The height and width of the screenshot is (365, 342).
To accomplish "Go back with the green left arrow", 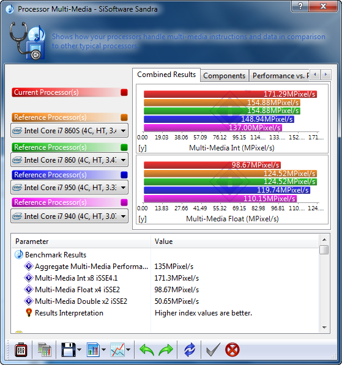I will point(147,350).
